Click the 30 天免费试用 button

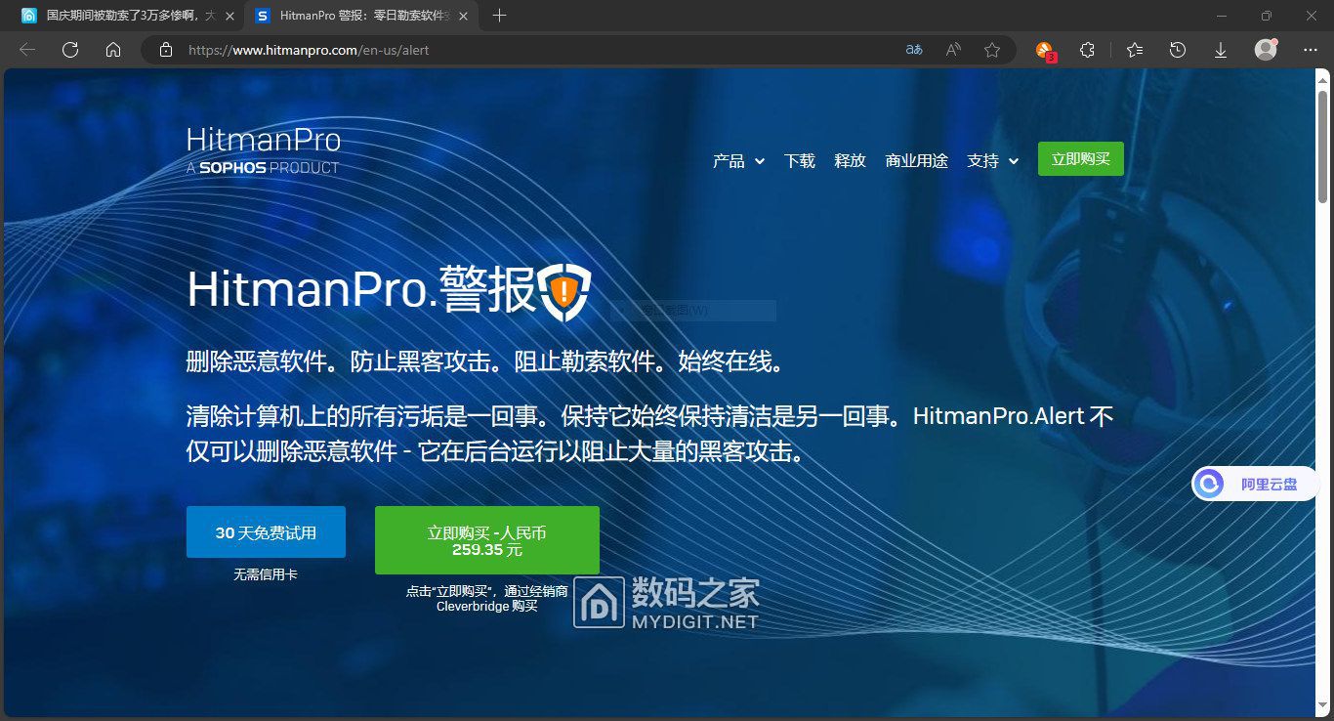pos(266,532)
